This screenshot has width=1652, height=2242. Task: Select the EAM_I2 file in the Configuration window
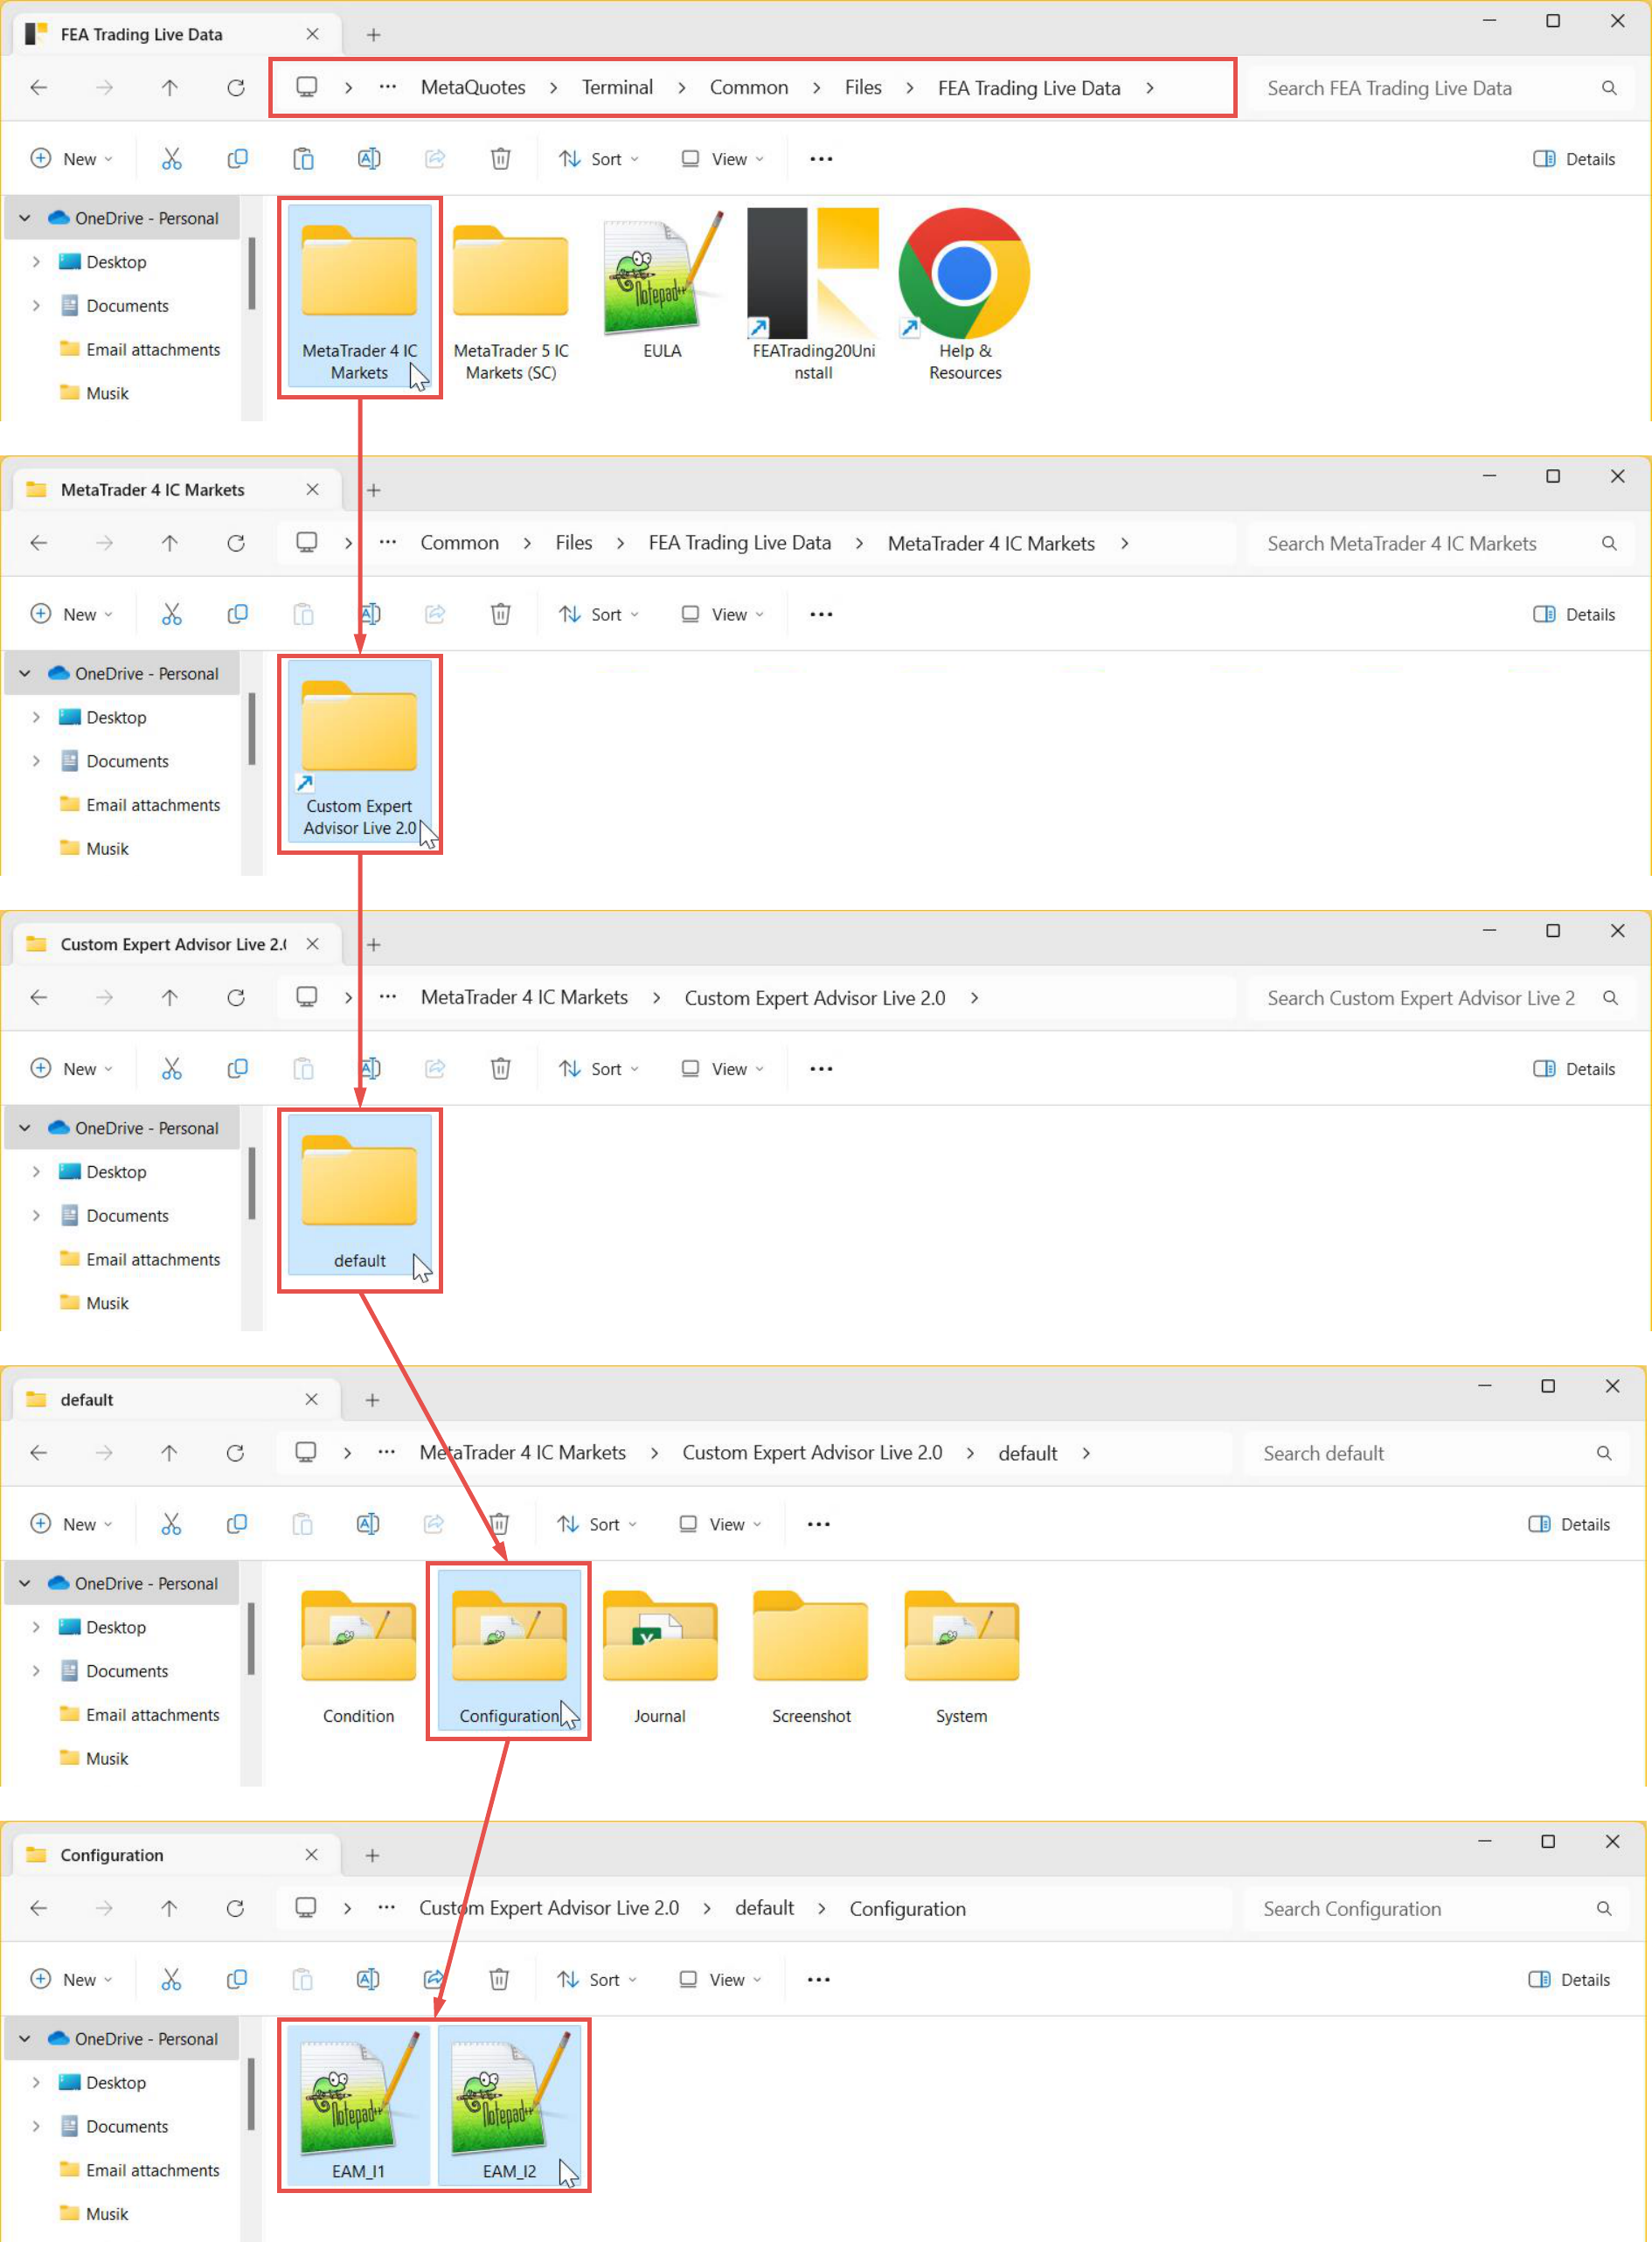tap(509, 2104)
